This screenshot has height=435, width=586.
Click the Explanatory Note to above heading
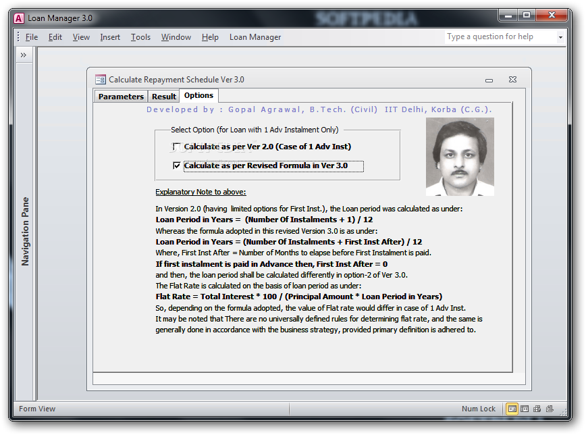pos(201,192)
